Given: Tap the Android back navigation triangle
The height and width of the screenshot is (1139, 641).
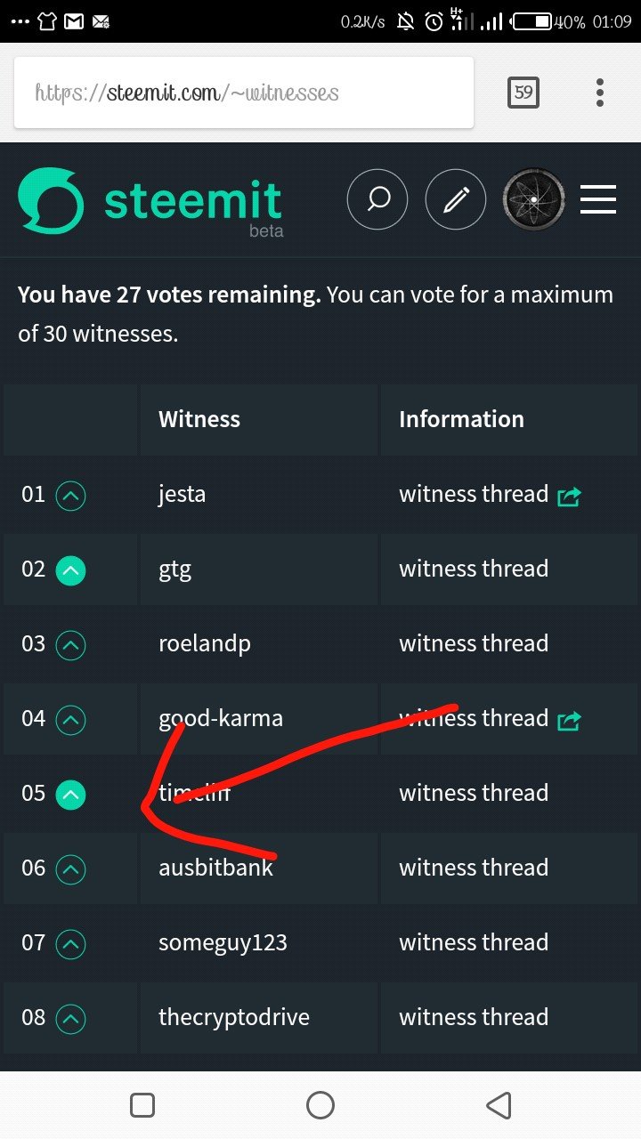Looking at the screenshot, I should click(x=499, y=1105).
